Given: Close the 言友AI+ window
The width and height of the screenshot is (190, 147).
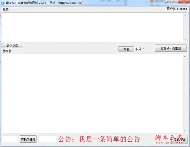Looking at the screenshot, I should point(184,2).
